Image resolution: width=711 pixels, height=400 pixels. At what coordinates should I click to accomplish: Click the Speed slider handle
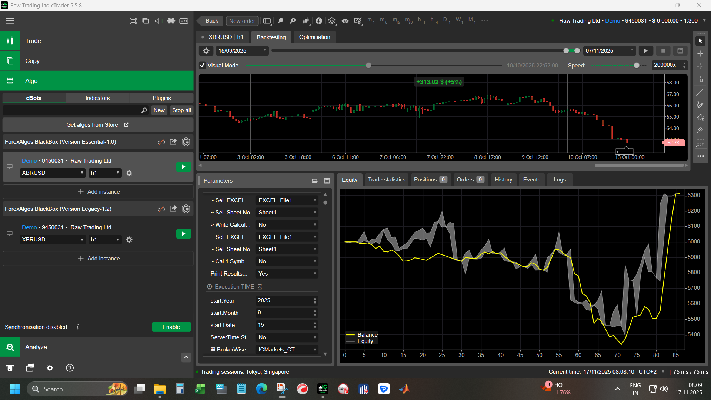pos(636,66)
